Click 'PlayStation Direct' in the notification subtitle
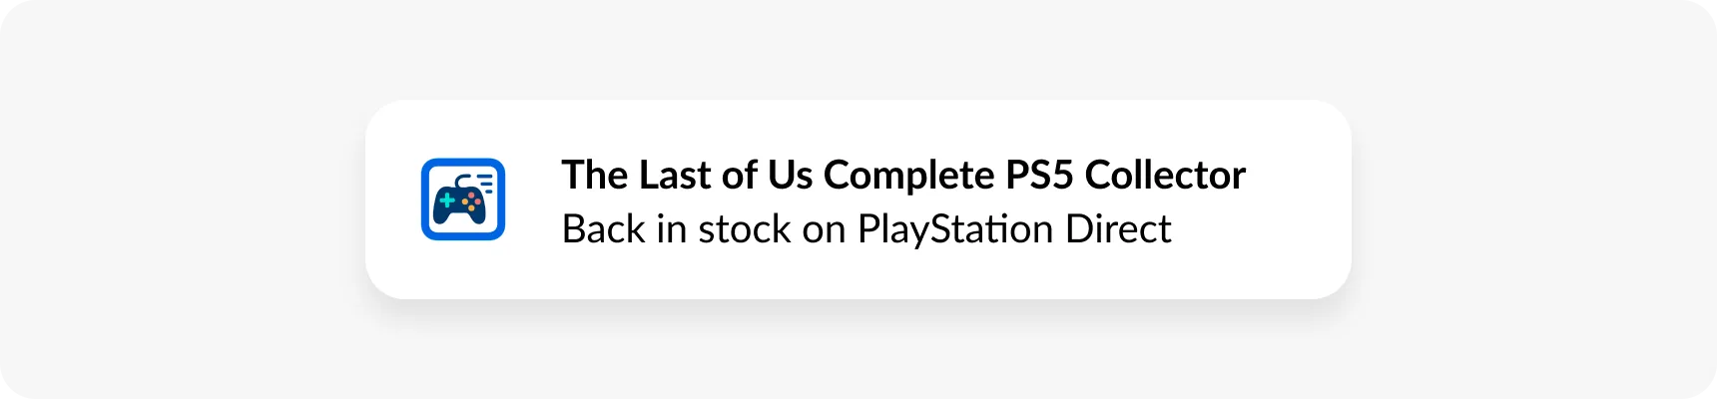This screenshot has height=399, width=1717. coord(1013,229)
